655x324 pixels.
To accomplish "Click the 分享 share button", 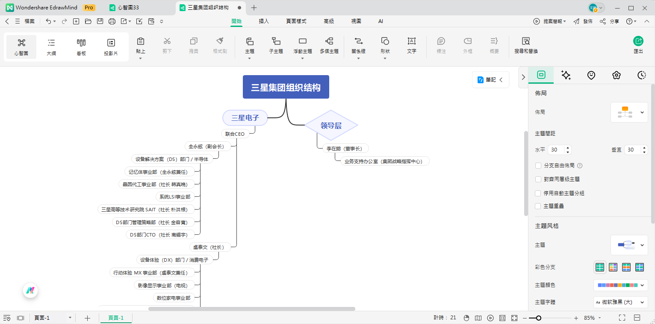I will [x=610, y=21].
